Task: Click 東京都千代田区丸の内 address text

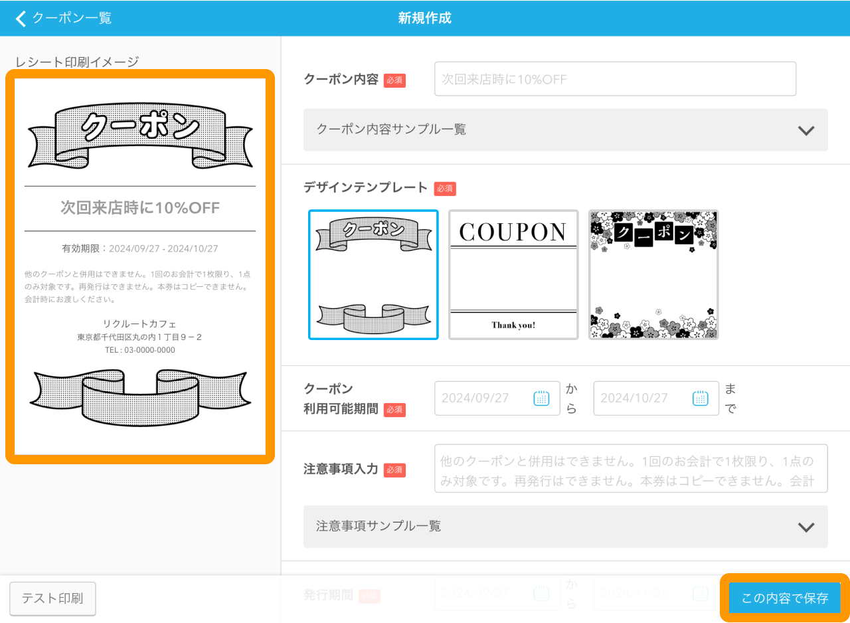Action: (140, 337)
